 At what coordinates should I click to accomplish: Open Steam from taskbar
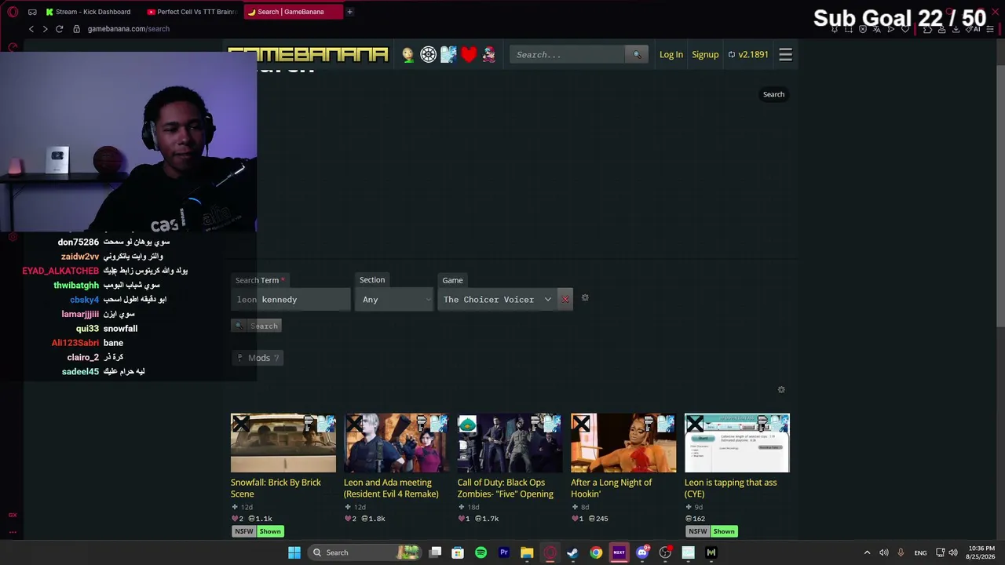tap(572, 552)
